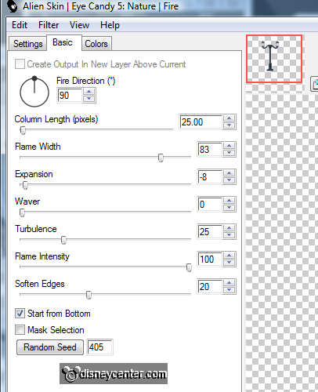
Task: Decrease Column Length with the down arrow
Action: pyautogui.click(x=229, y=125)
